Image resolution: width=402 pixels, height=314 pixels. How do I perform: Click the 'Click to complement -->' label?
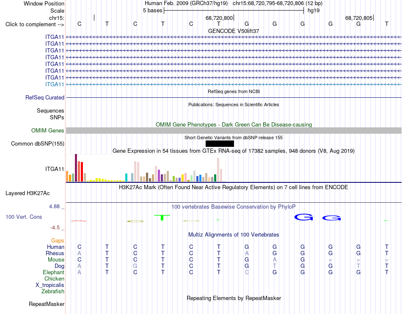click(35, 25)
